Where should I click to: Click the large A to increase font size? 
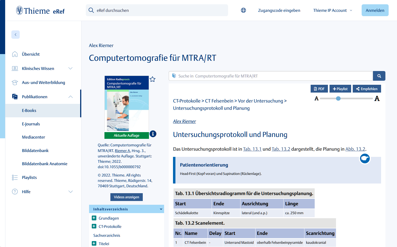pyautogui.click(x=377, y=98)
